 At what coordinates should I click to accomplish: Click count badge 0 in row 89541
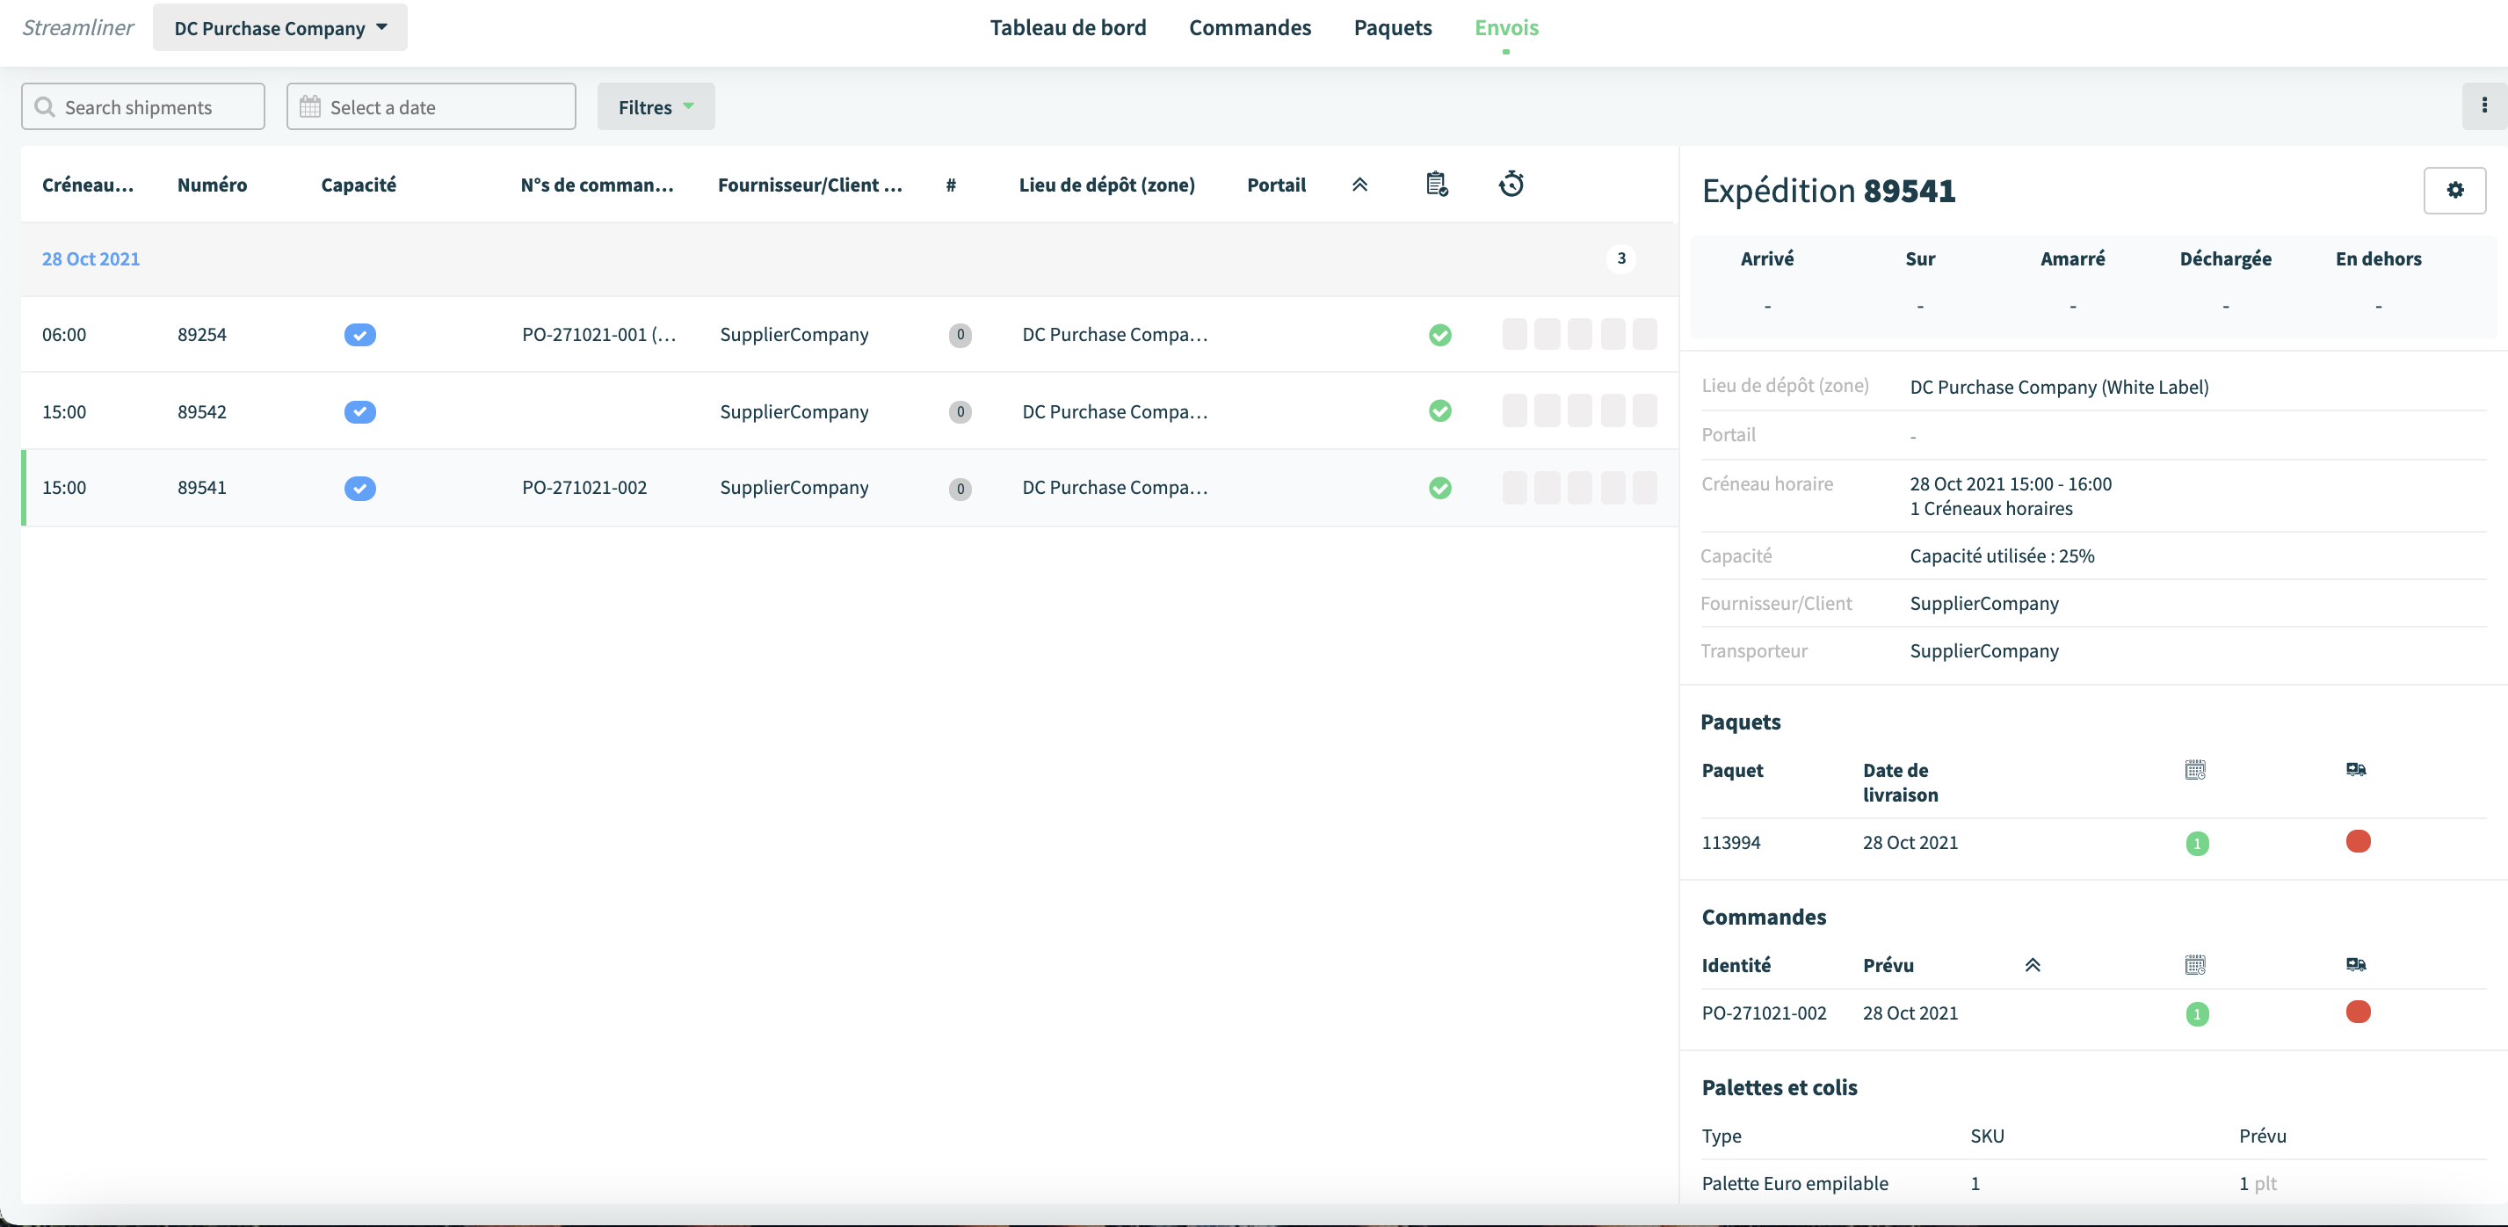click(960, 488)
